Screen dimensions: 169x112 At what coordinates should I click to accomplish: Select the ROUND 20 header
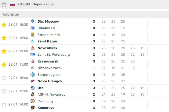pyautogui.click(x=11, y=14)
